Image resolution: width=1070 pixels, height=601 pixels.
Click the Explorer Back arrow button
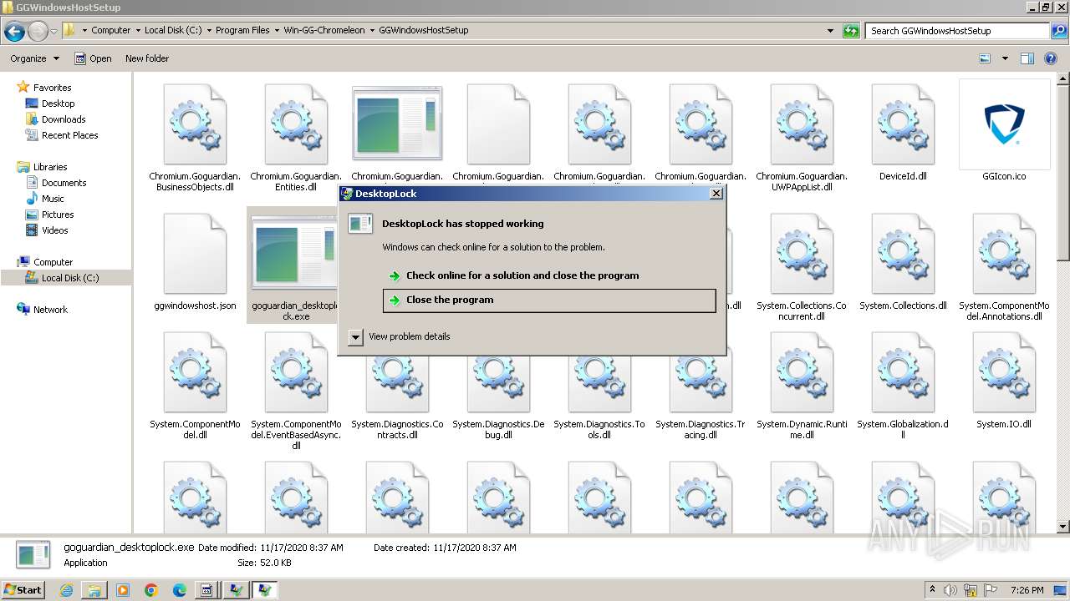[14, 32]
